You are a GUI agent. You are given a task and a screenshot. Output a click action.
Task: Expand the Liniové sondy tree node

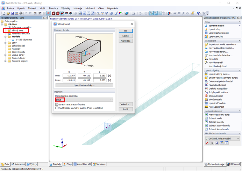coord(5,55)
